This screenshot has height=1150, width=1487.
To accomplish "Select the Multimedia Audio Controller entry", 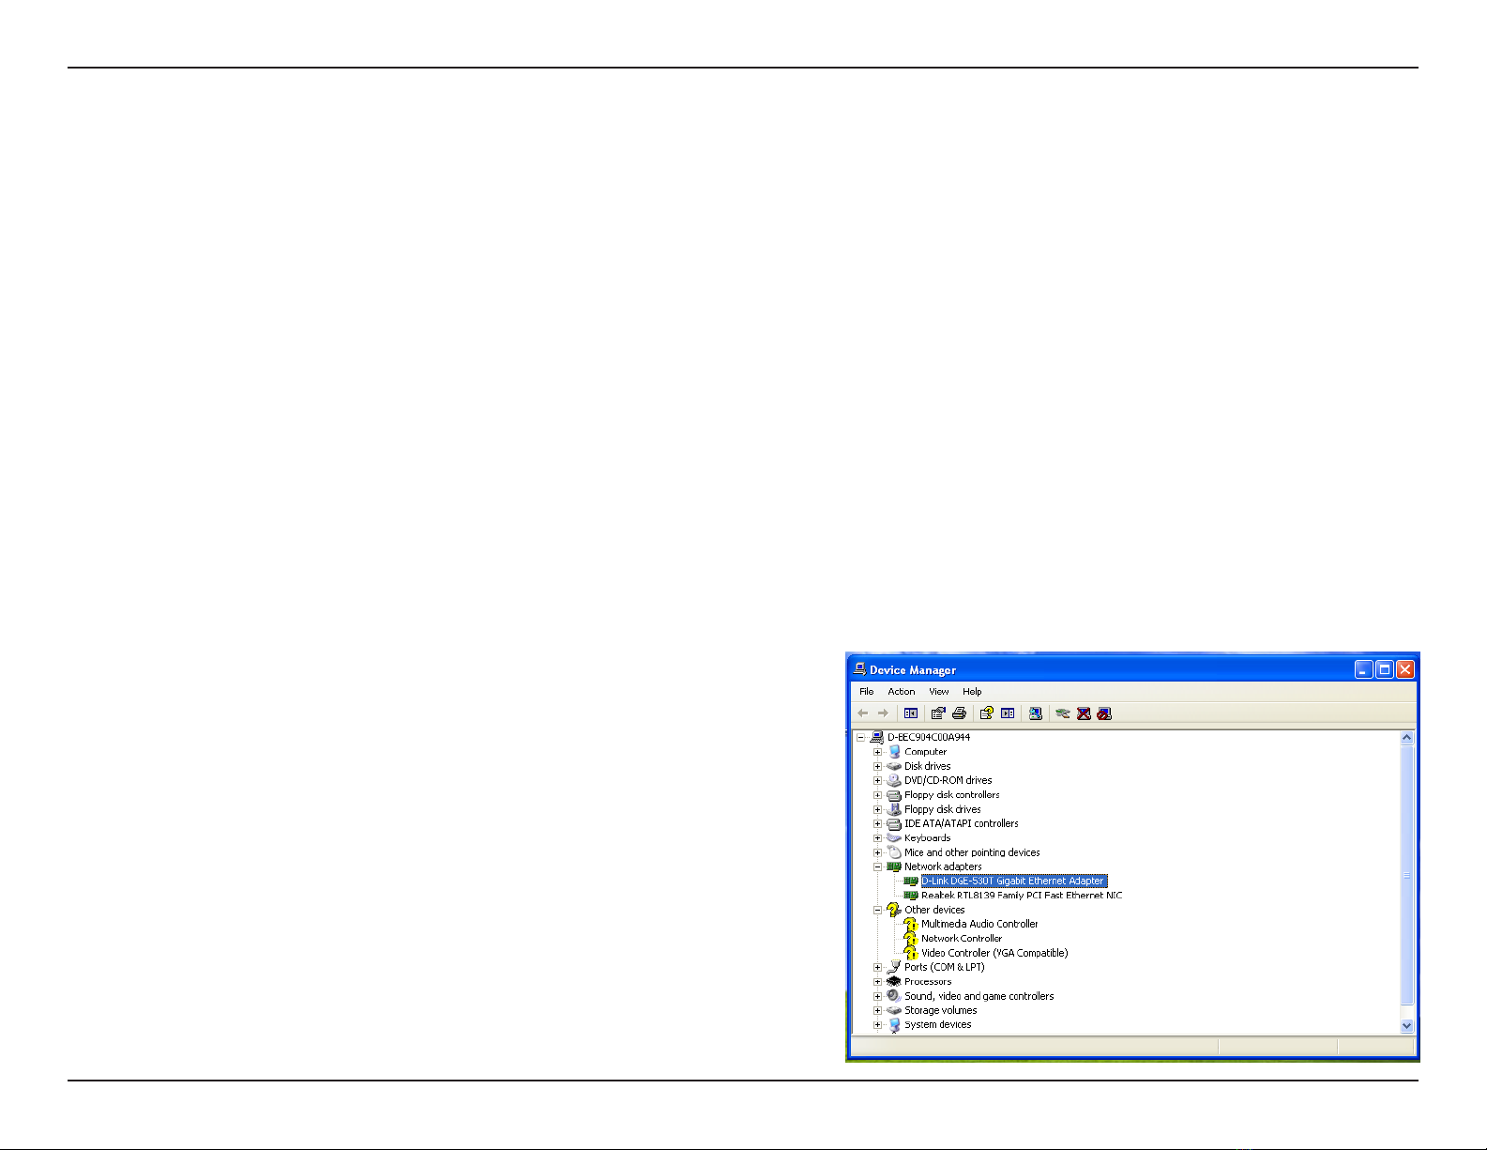I will (979, 924).
